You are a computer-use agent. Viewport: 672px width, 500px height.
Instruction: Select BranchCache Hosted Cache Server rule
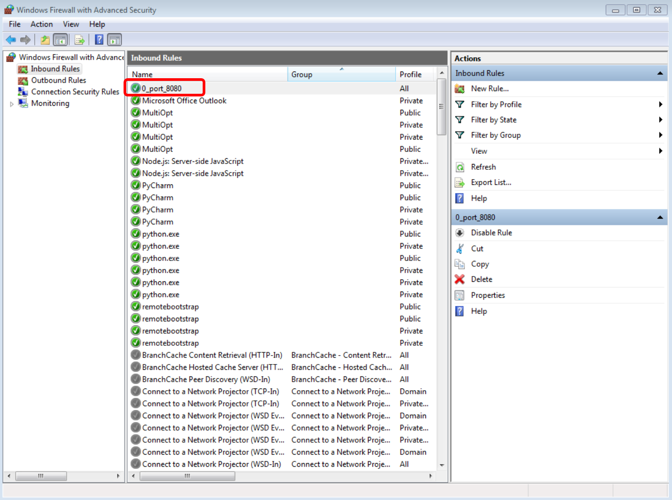coord(212,367)
